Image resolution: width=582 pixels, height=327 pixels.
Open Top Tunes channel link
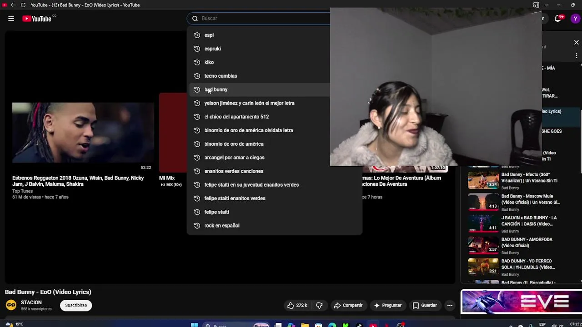point(22,191)
